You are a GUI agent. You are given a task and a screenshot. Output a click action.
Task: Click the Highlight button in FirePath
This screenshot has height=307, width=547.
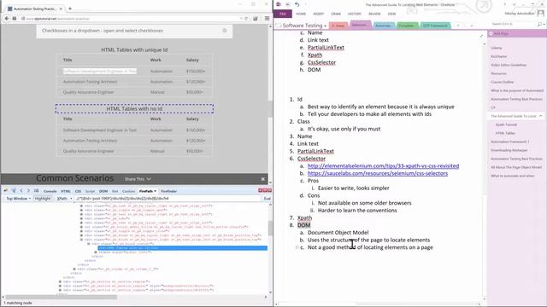pyautogui.click(x=43, y=199)
